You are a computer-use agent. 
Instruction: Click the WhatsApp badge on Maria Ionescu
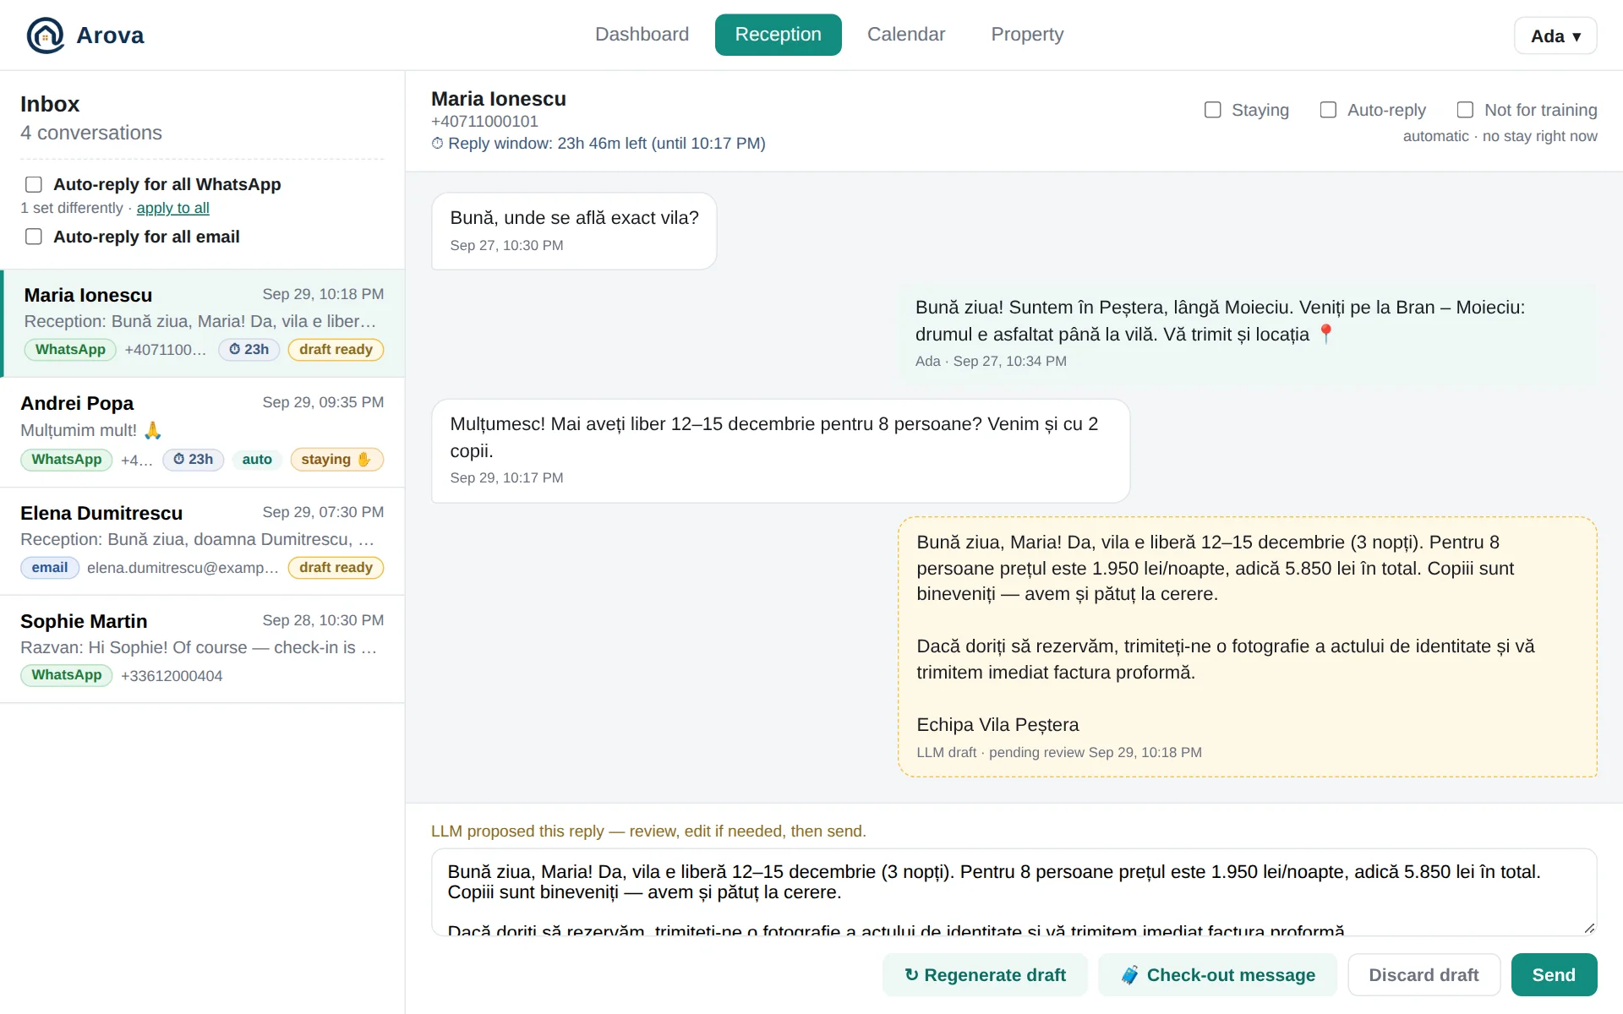pos(70,350)
